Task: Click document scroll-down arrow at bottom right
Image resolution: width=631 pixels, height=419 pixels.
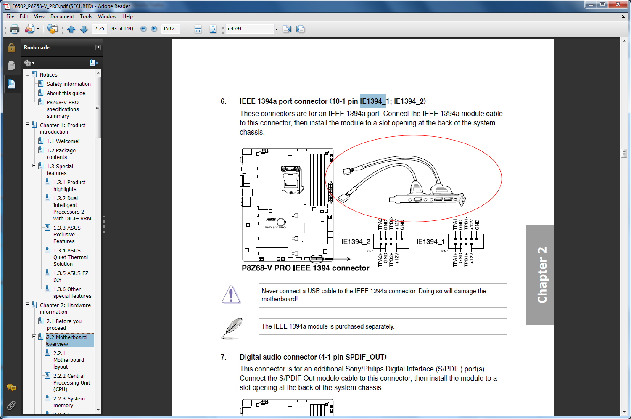Action: (624, 413)
